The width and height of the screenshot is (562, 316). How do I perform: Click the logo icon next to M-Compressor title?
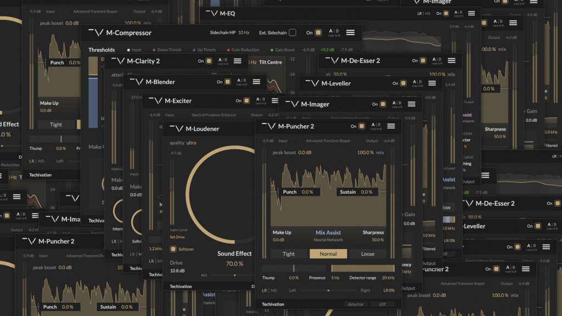click(x=96, y=33)
